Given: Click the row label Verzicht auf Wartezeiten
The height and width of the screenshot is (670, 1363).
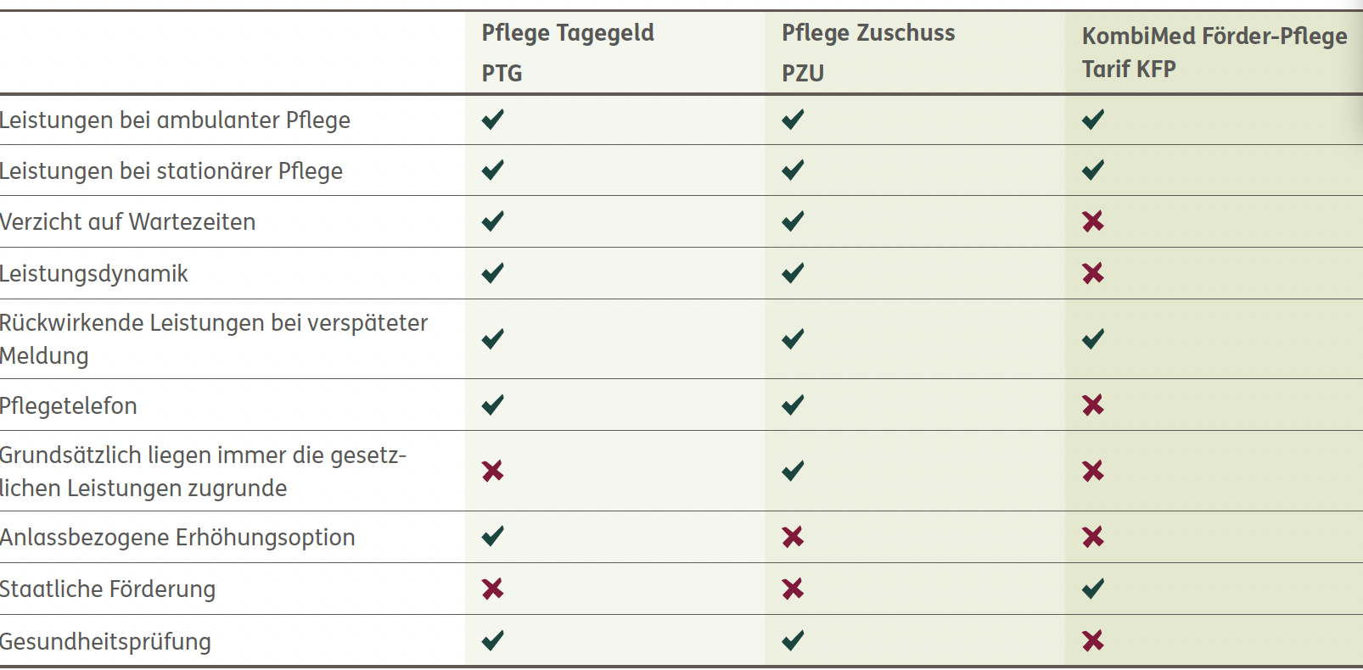Looking at the screenshot, I should (128, 222).
